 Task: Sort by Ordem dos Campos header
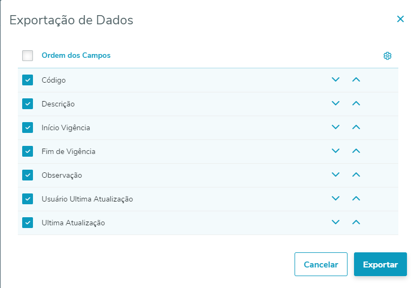[76, 56]
